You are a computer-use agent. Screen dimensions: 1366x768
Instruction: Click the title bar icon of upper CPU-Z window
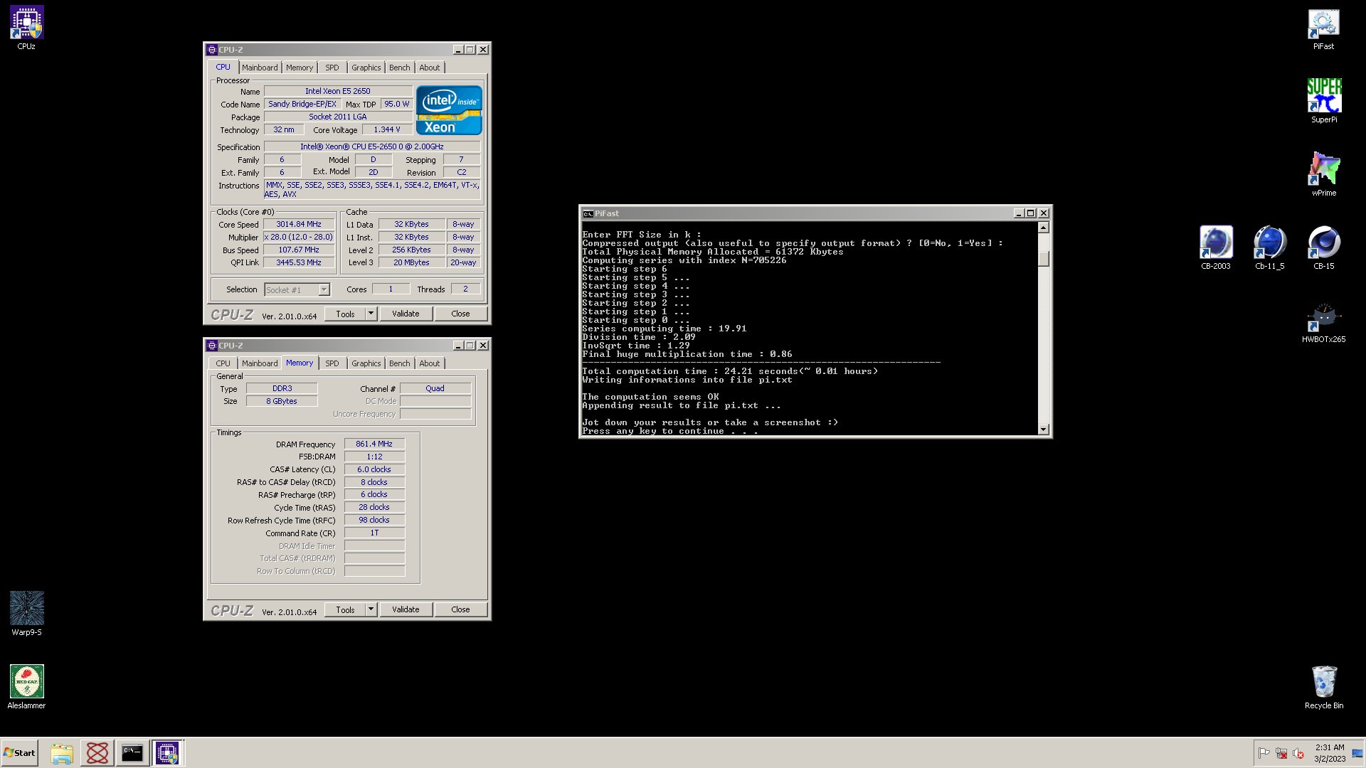(x=211, y=50)
